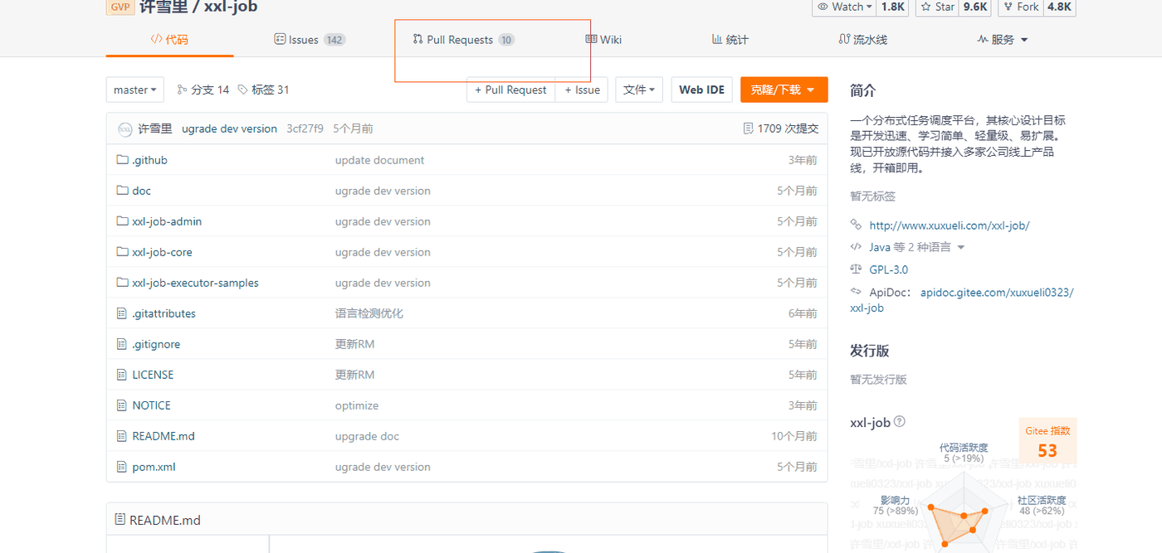Expand the 服务 services dropdown
The height and width of the screenshot is (553, 1162).
click(x=1003, y=39)
